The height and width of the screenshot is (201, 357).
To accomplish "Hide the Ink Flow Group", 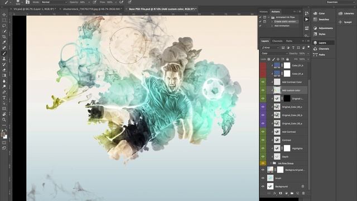I will 263,163.
